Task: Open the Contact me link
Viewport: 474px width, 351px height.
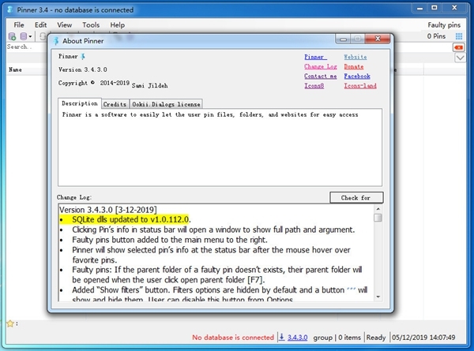Action: tap(321, 76)
